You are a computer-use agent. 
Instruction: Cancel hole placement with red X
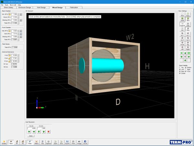click(x=48, y=132)
